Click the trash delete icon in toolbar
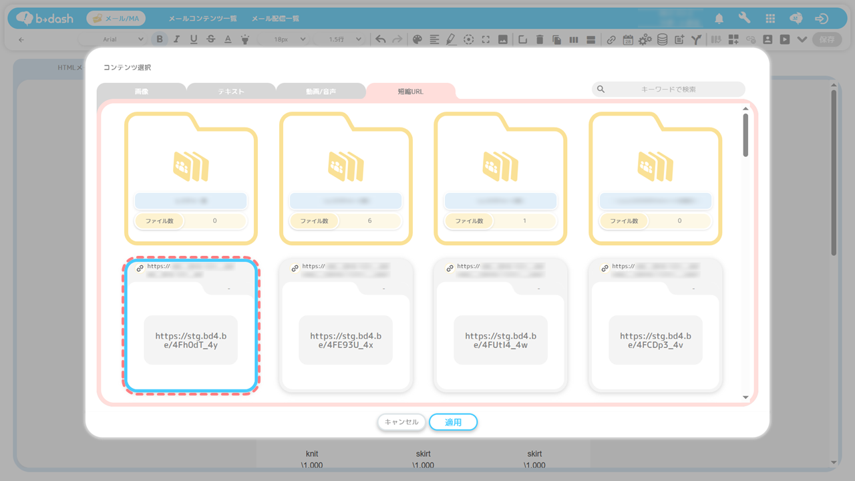Screen dimensions: 855x481 click(540, 39)
